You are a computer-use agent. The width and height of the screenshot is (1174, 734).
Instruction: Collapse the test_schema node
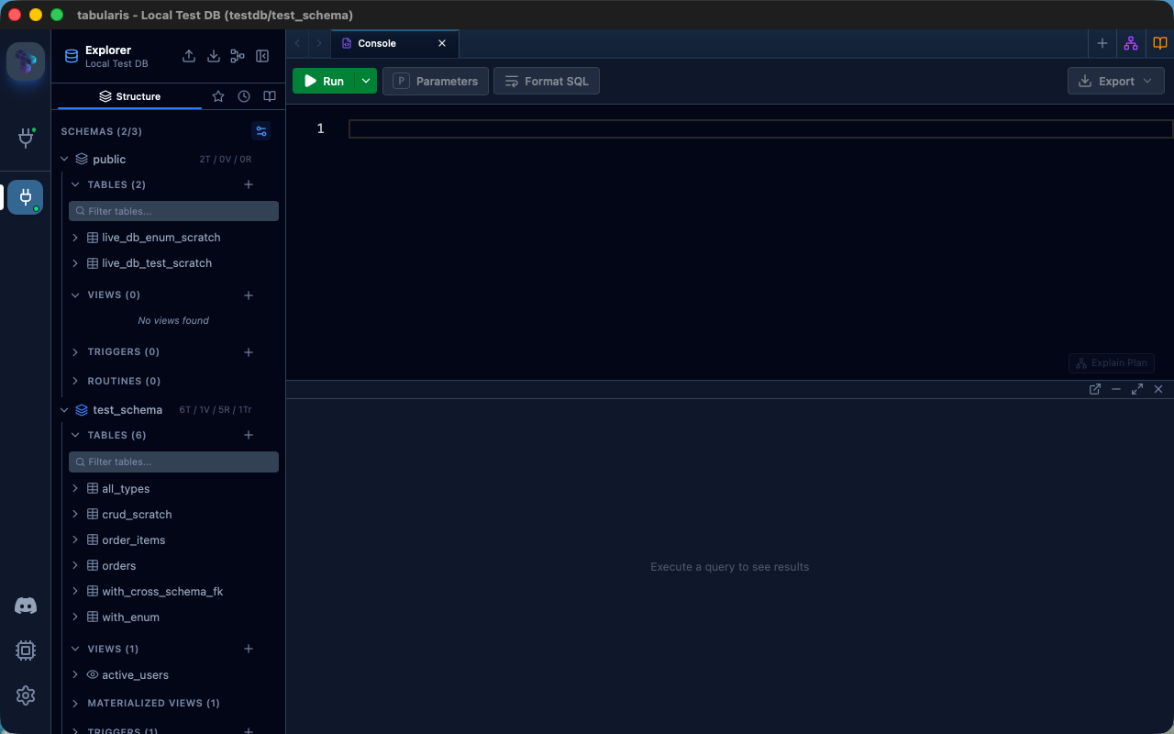click(x=64, y=410)
